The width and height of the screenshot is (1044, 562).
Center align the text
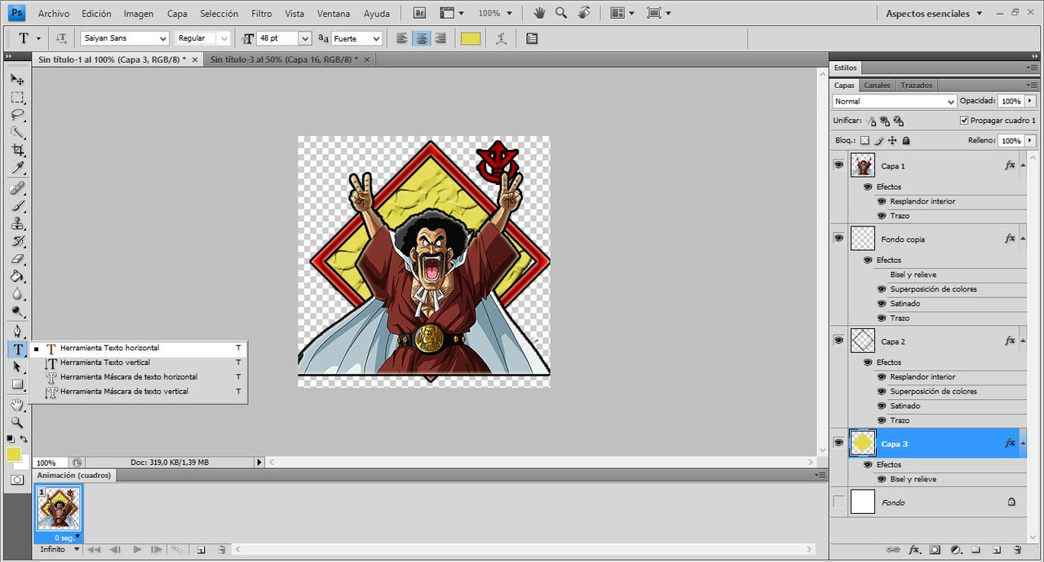[x=421, y=38]
